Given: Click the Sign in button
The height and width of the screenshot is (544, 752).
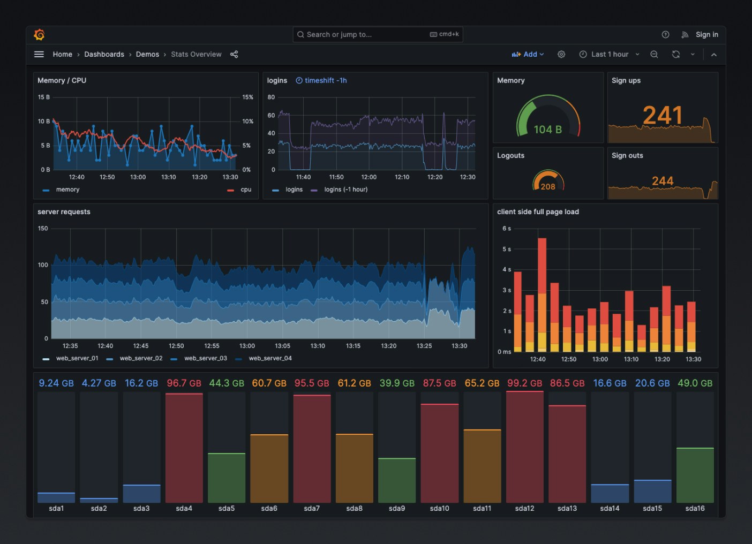Looking at the screenshot, I should tap(706, 34).
